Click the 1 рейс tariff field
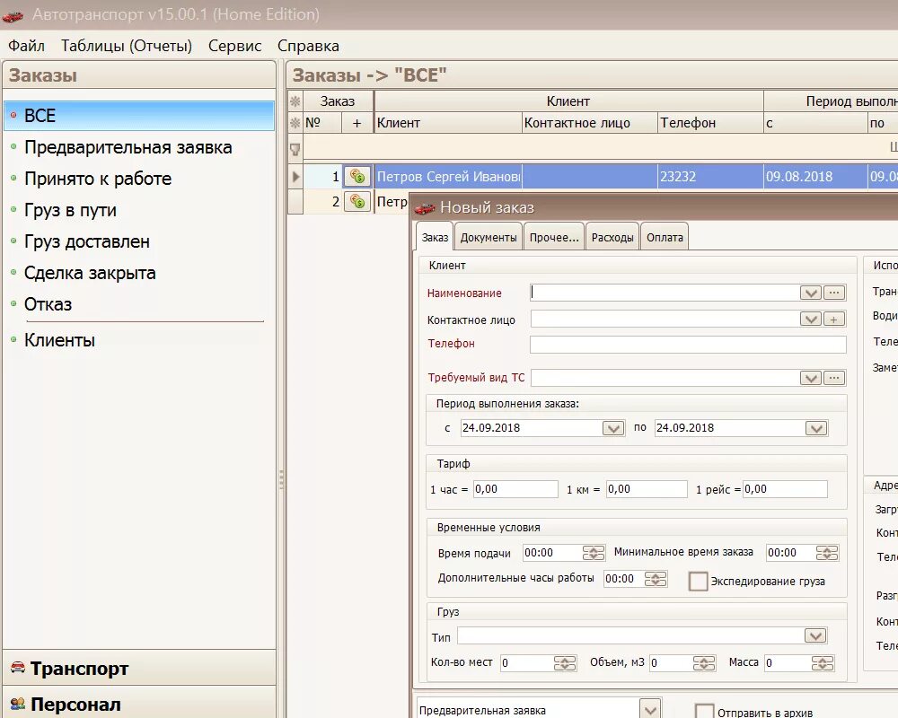The height and width of the screenshot is (718, 898). click(x=785, y=489)
